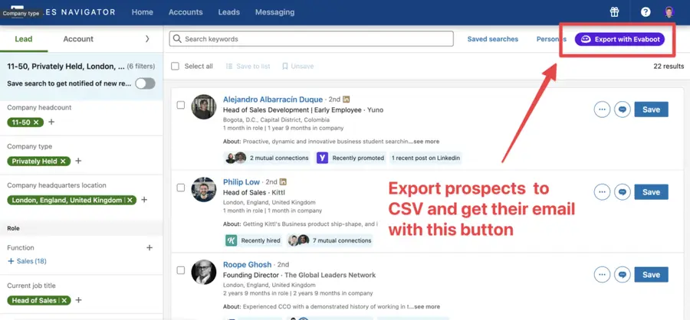Message Alejandro Albarracín Duque via chat icon
This screenshot has width=690, height=320.
click(623, 109)
